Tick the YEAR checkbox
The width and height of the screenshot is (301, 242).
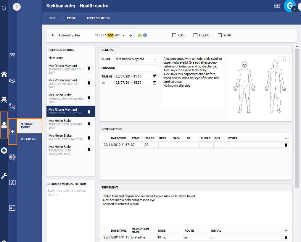[219, 35]
